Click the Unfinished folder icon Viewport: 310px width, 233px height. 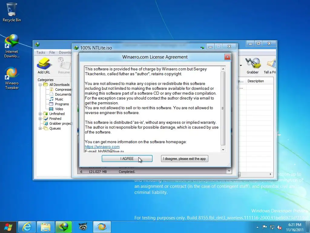(46, 114)
